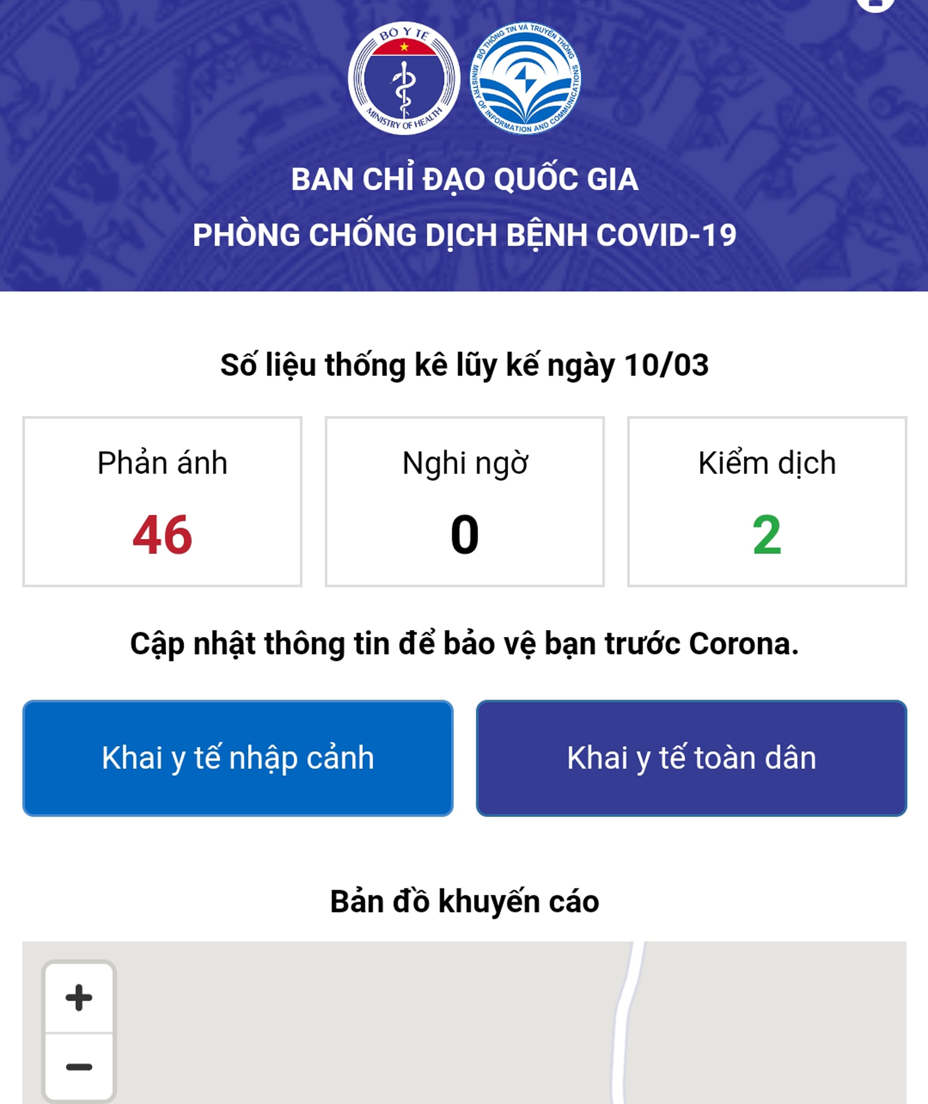Screen dimensions: 928x1104
Task: Click the red number 46
Action: [x=162, y=535]
